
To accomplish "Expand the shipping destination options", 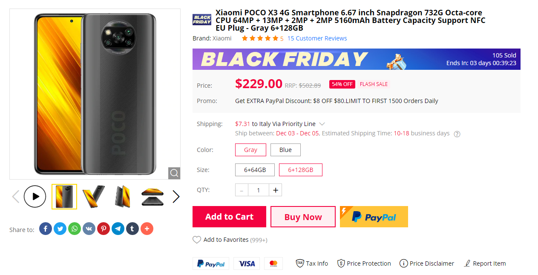I will pos(323,123).
